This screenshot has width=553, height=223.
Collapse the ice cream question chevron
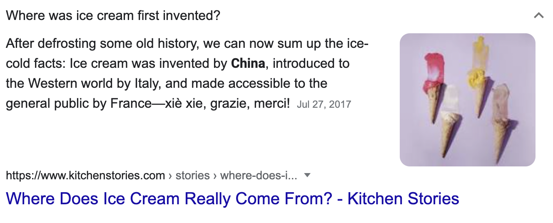tap(538, 16)
